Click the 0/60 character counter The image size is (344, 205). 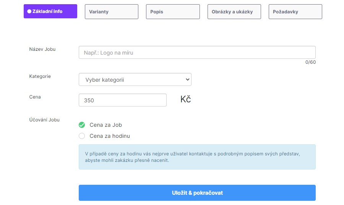[x=310, y=62]
